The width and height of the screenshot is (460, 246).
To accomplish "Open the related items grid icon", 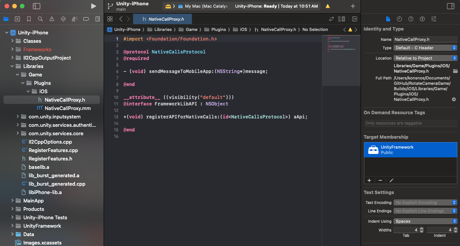I will [110, 19].
